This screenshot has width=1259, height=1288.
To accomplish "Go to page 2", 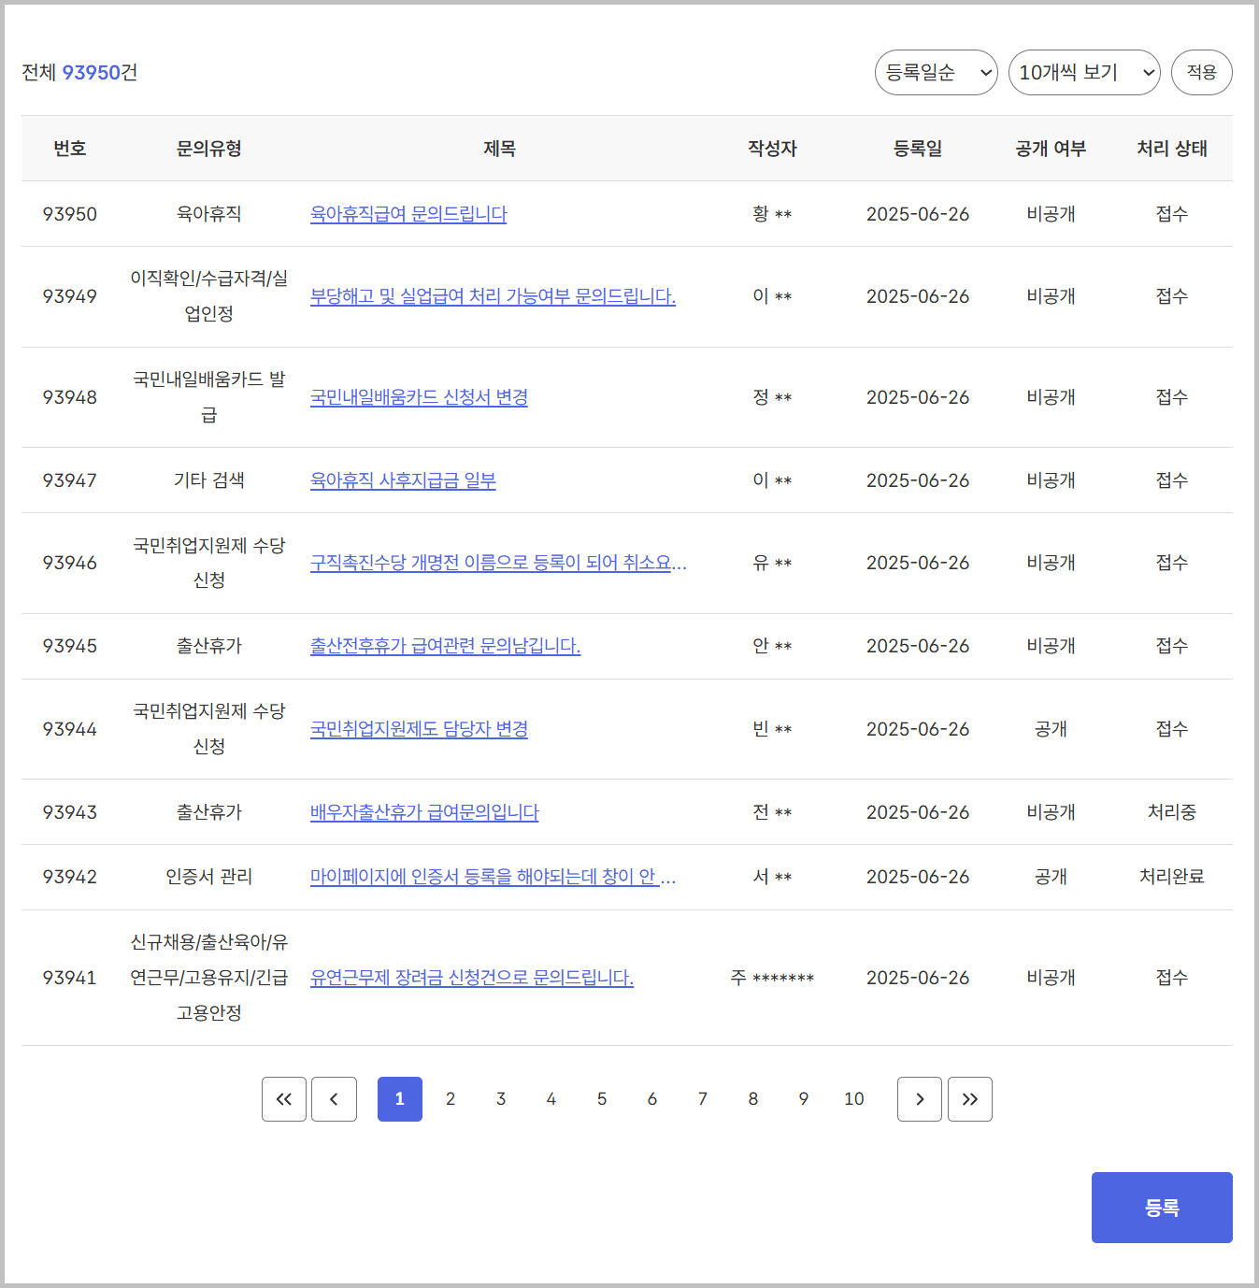I will 451,1099.
